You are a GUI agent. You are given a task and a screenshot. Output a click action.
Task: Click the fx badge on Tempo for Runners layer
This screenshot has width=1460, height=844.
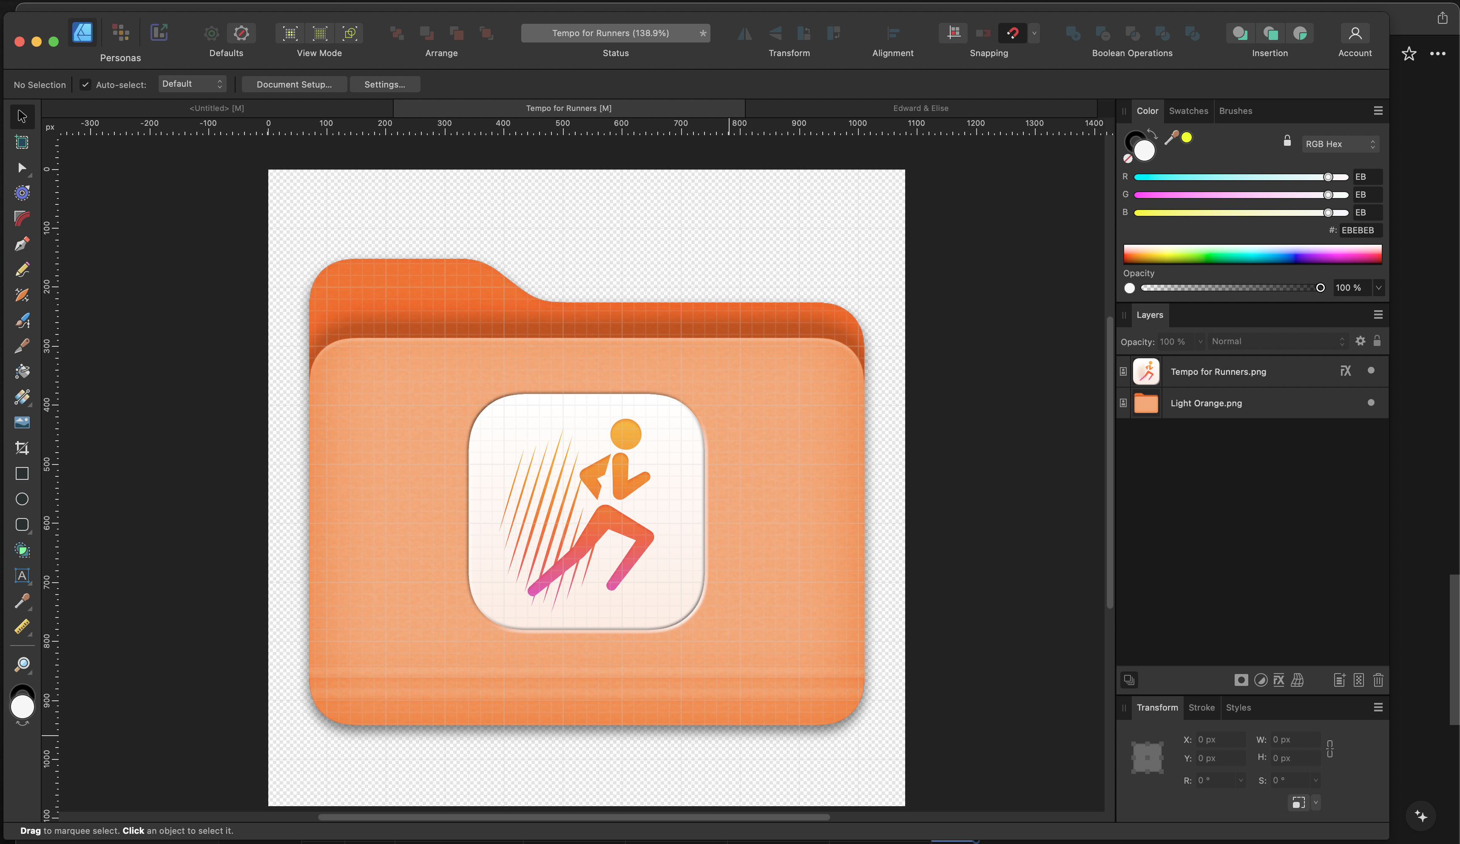pos(1345,371)
